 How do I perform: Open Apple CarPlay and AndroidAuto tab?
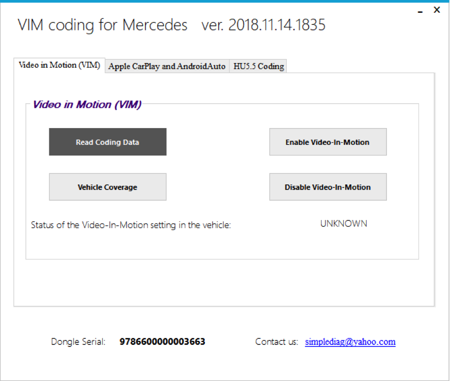[167, 66]
